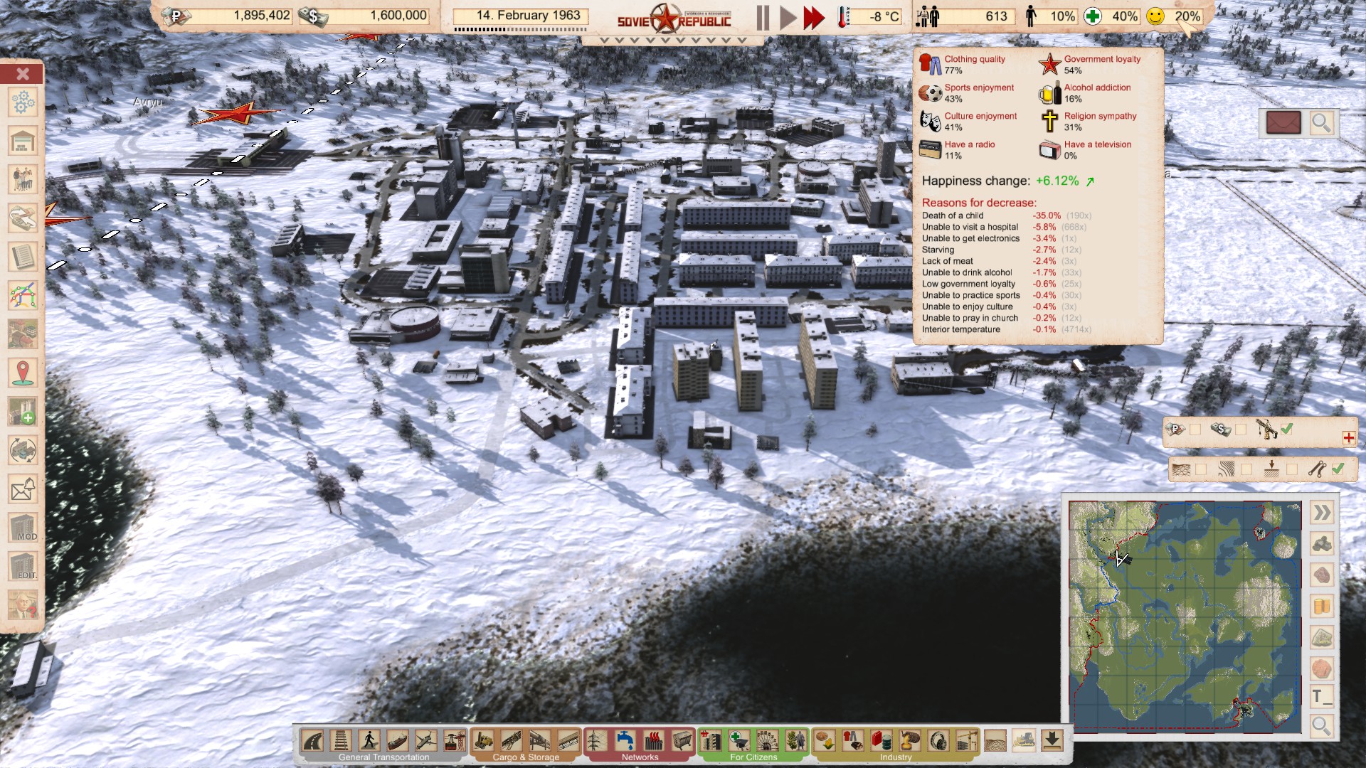Select the ship harbor construction tool
This screenshot has height=768, width=1366.
[x=398, y=741]
